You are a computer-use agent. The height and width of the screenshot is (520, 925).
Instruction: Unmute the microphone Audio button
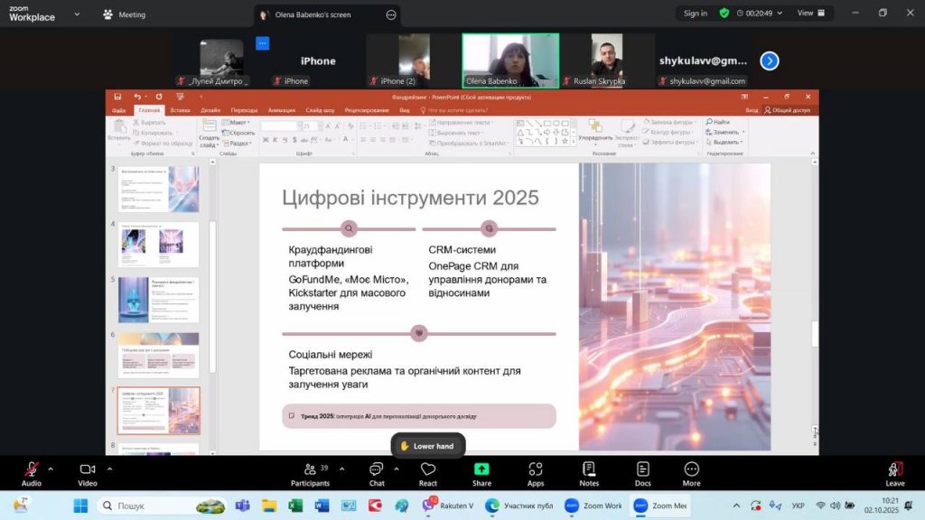point(32,473)
